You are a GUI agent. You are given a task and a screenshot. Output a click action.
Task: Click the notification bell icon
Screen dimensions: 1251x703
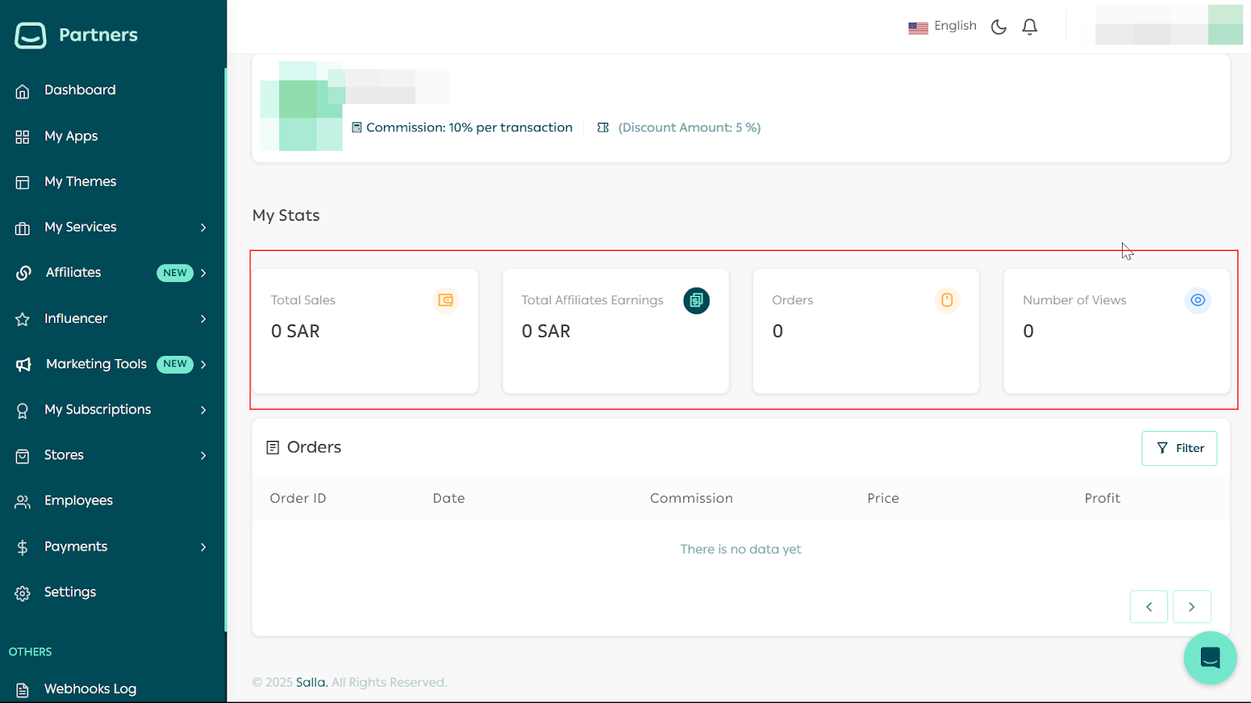(1030, 27)
